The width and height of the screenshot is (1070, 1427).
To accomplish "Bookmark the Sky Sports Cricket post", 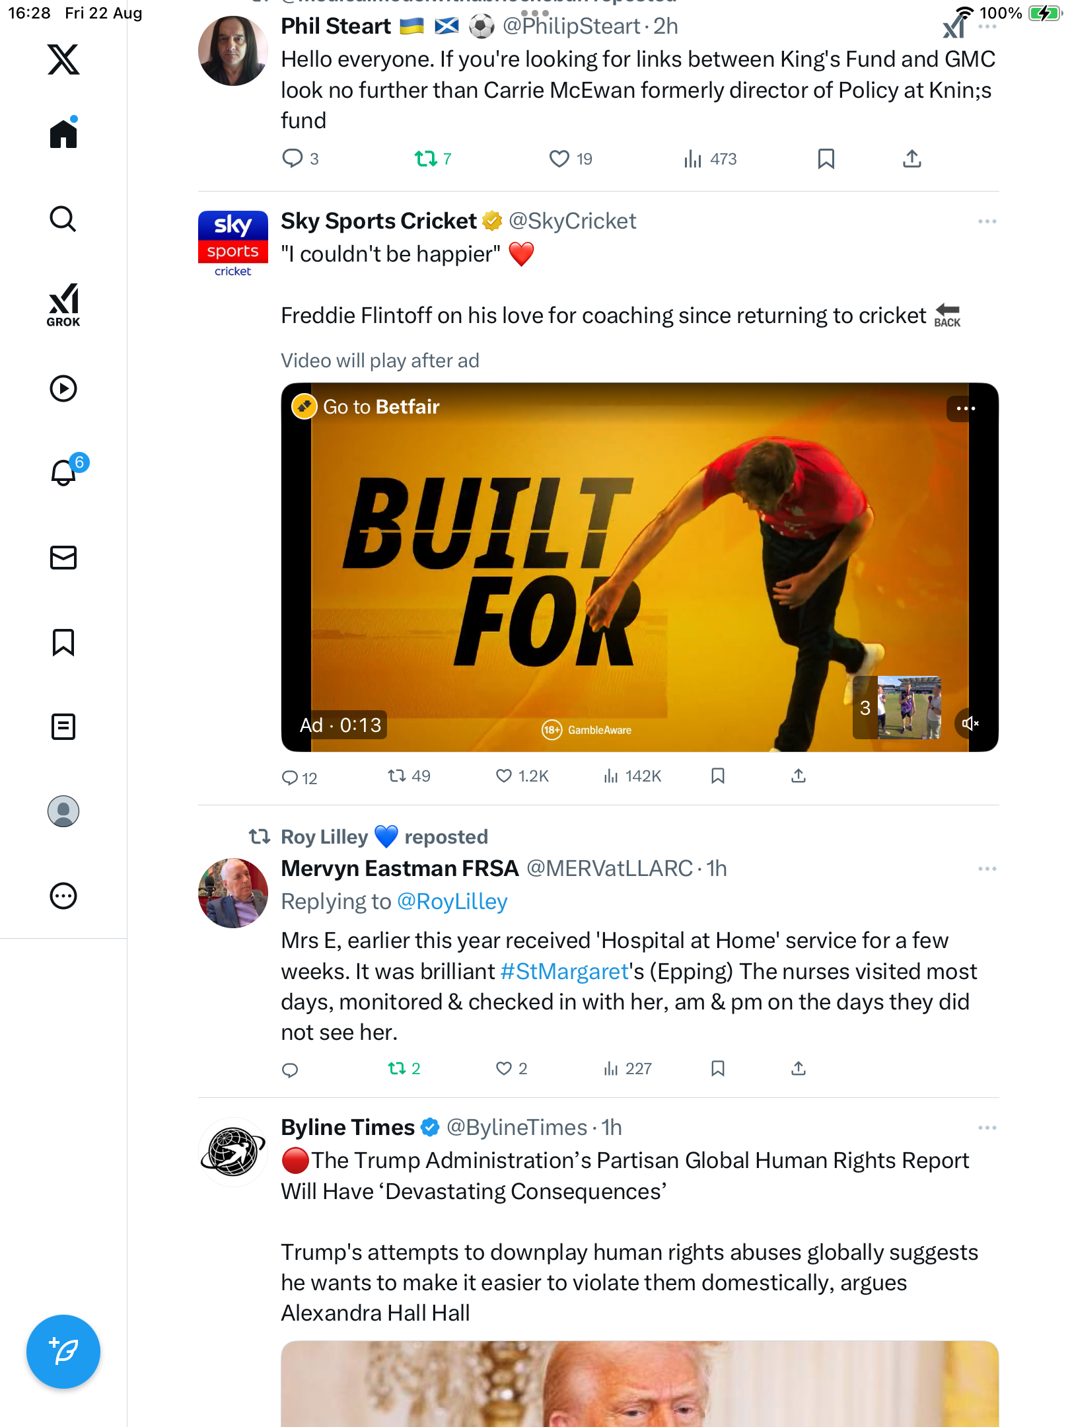I will point(718,776).
